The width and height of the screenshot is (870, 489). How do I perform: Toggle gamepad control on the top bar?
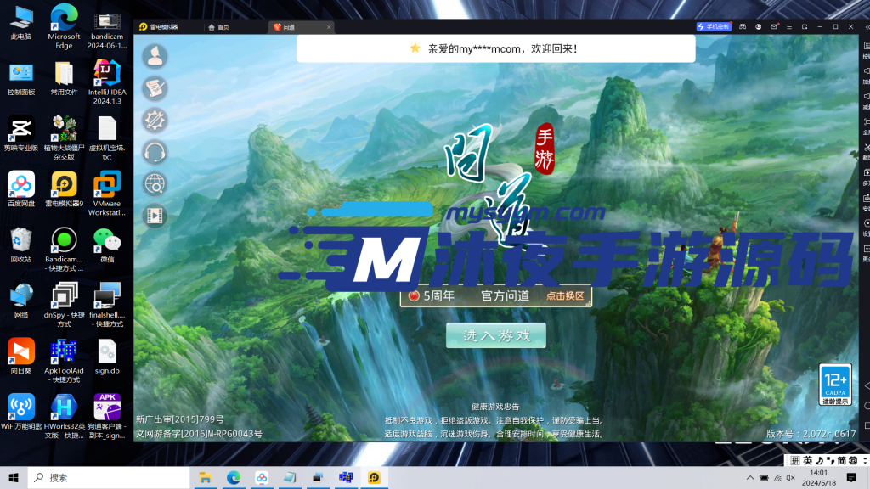[743, 26]
